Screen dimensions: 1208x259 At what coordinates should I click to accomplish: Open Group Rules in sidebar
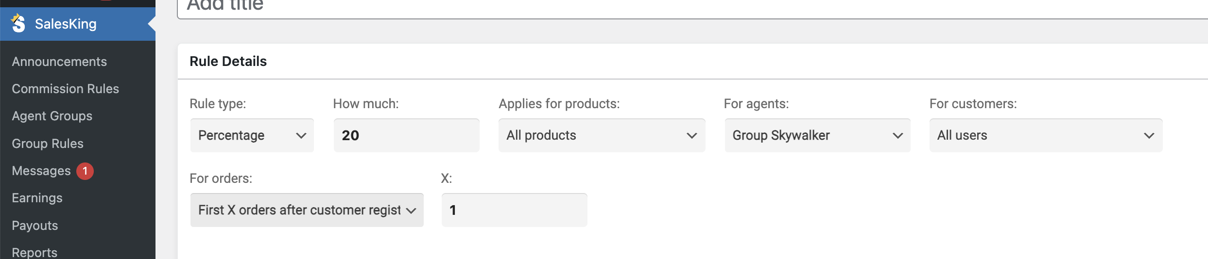pyautogui.click(x=48, y=144)
